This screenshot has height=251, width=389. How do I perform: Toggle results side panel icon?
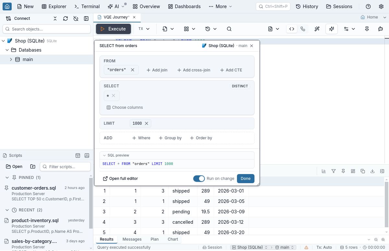coord(382,171)
